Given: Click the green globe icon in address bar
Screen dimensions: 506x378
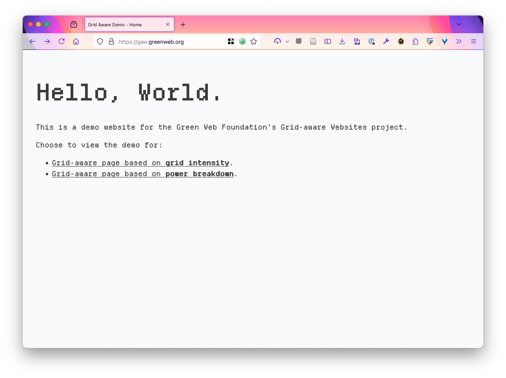Looking at the screenshot, I should 242,41.
